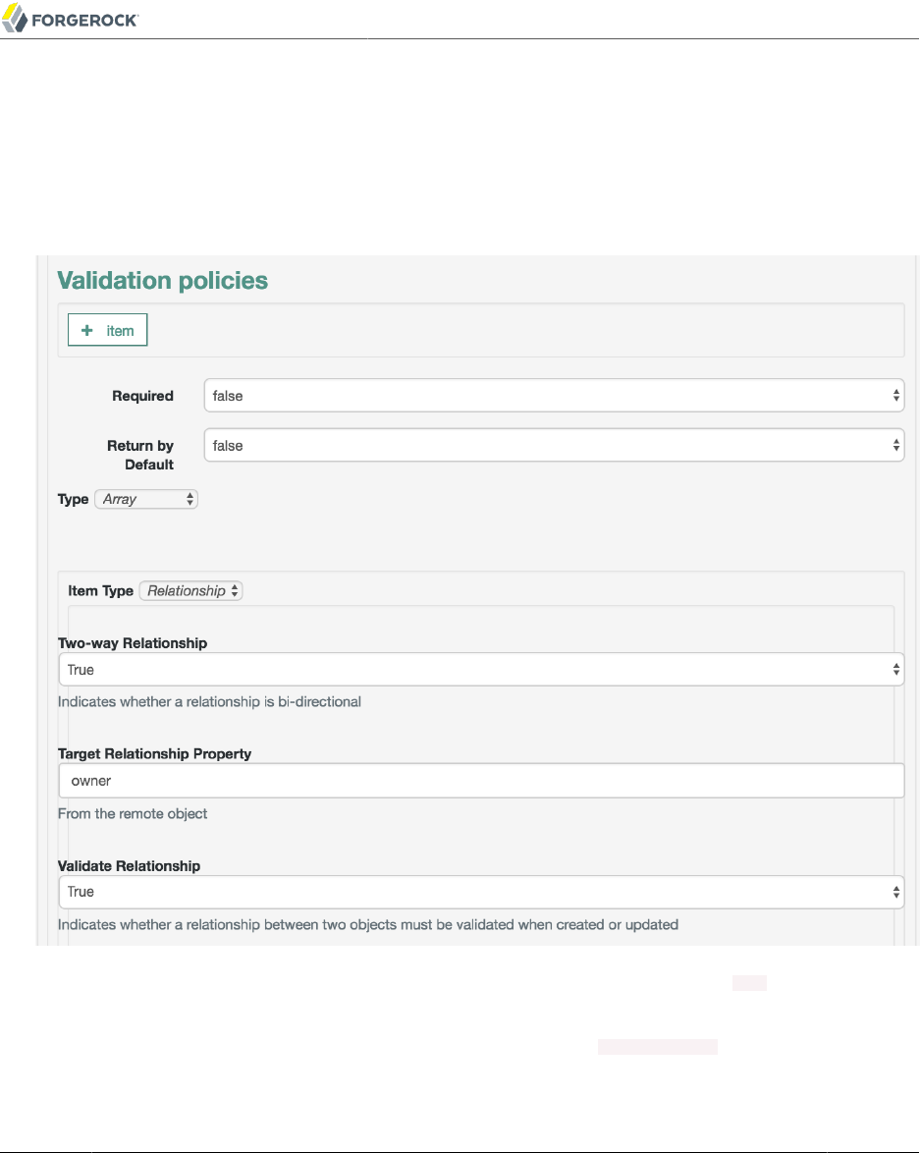This screenshot has width=920, height=1153.
Task: Click the Required field label
Action: coord(142,396)
